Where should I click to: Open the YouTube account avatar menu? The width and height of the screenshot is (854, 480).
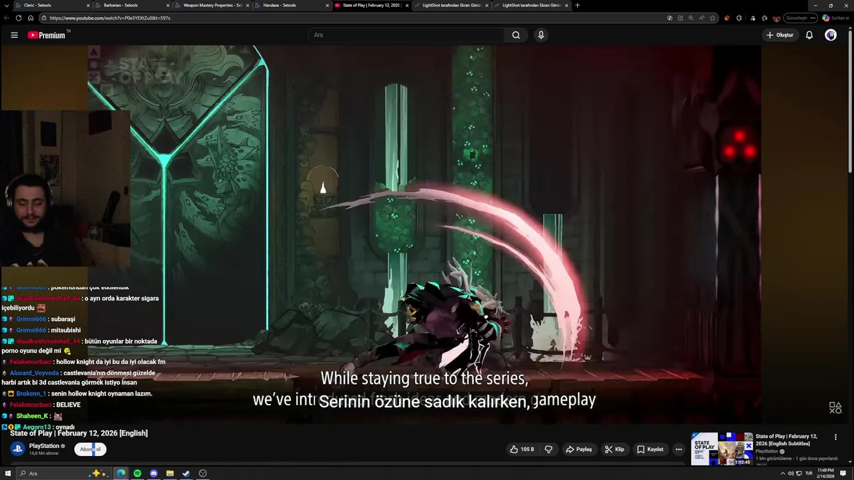[x=831, y=35]
